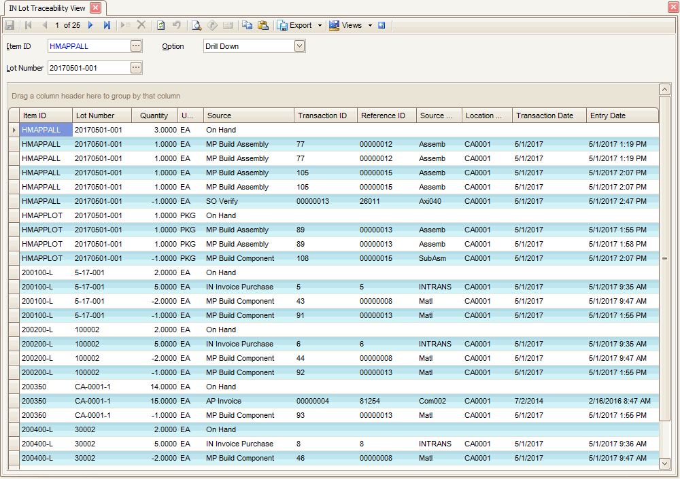This screenshot has width=680, height=479.
Task: Open Item ID lookup ellipsis button
Action: pos(136,46)
